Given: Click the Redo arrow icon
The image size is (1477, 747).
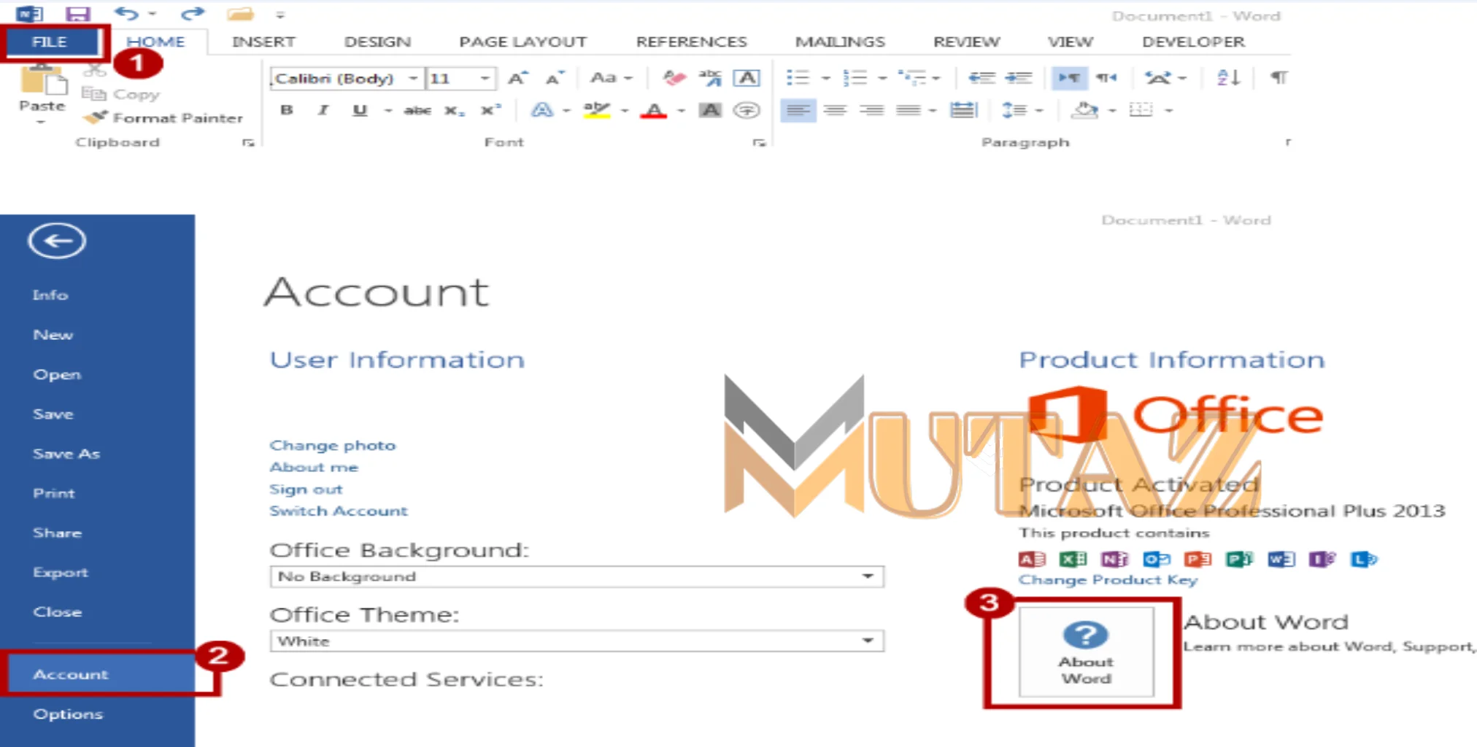Looking at the screenshot, I should pyautogui.click(x=193, y=14).
